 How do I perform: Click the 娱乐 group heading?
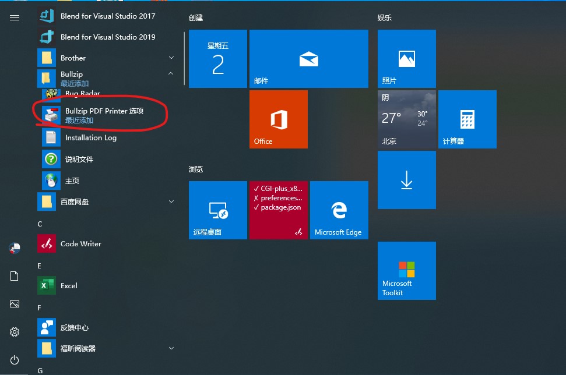point(385,17)
